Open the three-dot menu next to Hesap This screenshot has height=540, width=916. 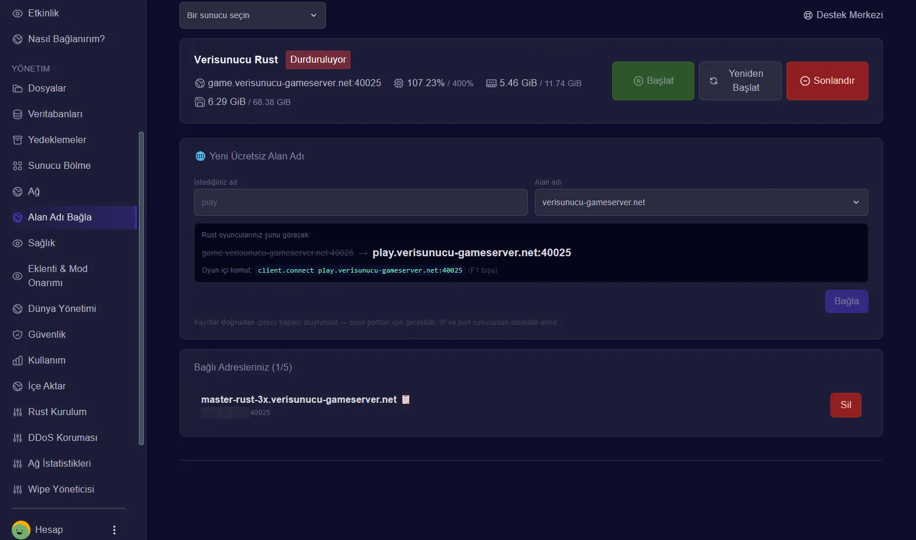tap(114, 529)
